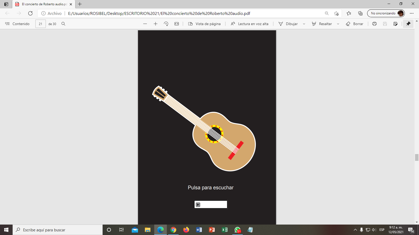Rotate the PDF page
The image size is (419, 235).
[x=166, y=24]
